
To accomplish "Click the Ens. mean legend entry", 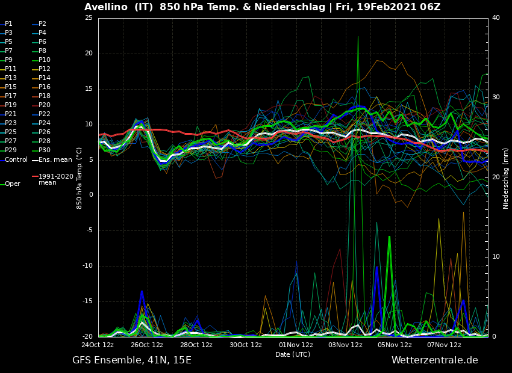I will [55, 159].
